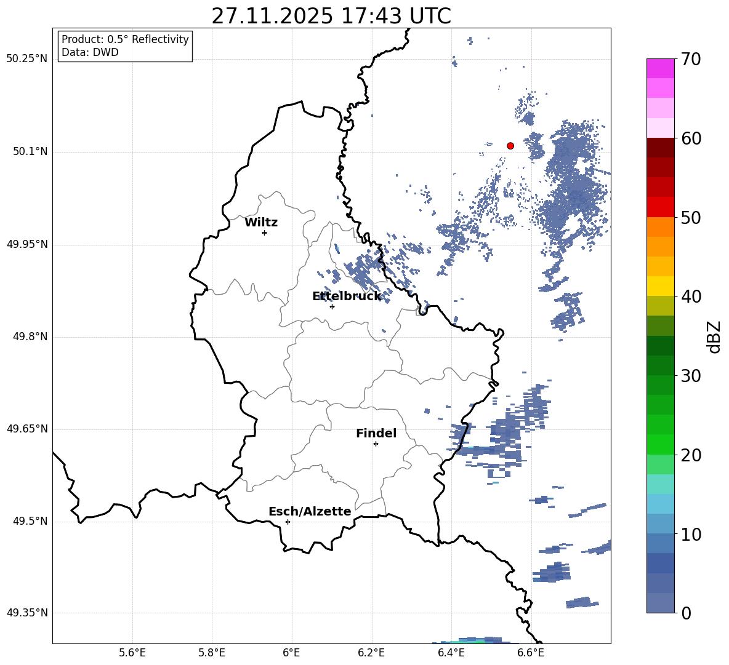Click the colorbar tick label 20

pyautogui.click(x=691, y=455)
